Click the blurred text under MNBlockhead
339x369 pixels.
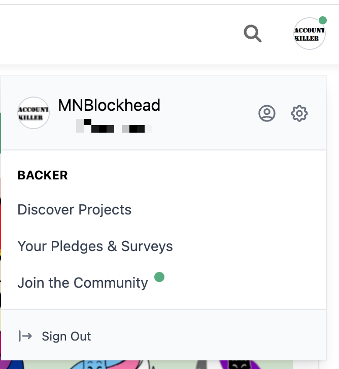114,126
